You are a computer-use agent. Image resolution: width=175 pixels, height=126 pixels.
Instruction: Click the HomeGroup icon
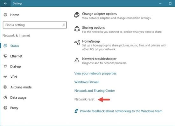click(77, 42)
